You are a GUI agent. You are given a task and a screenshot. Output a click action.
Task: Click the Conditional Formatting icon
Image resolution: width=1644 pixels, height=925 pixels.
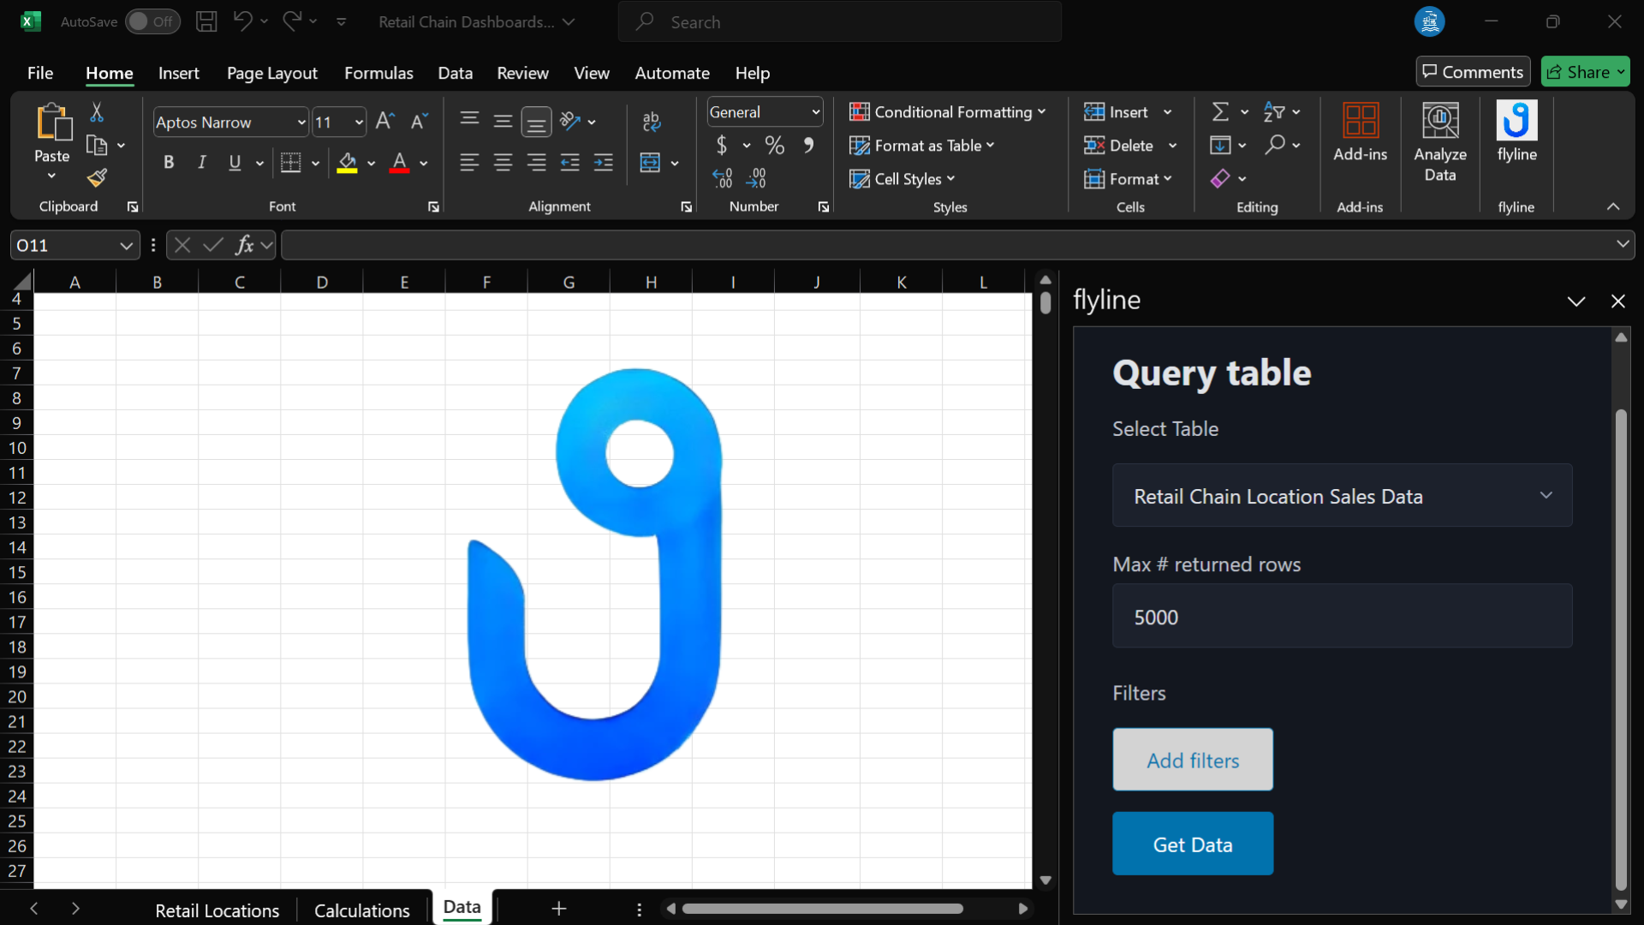pos(860,110)
